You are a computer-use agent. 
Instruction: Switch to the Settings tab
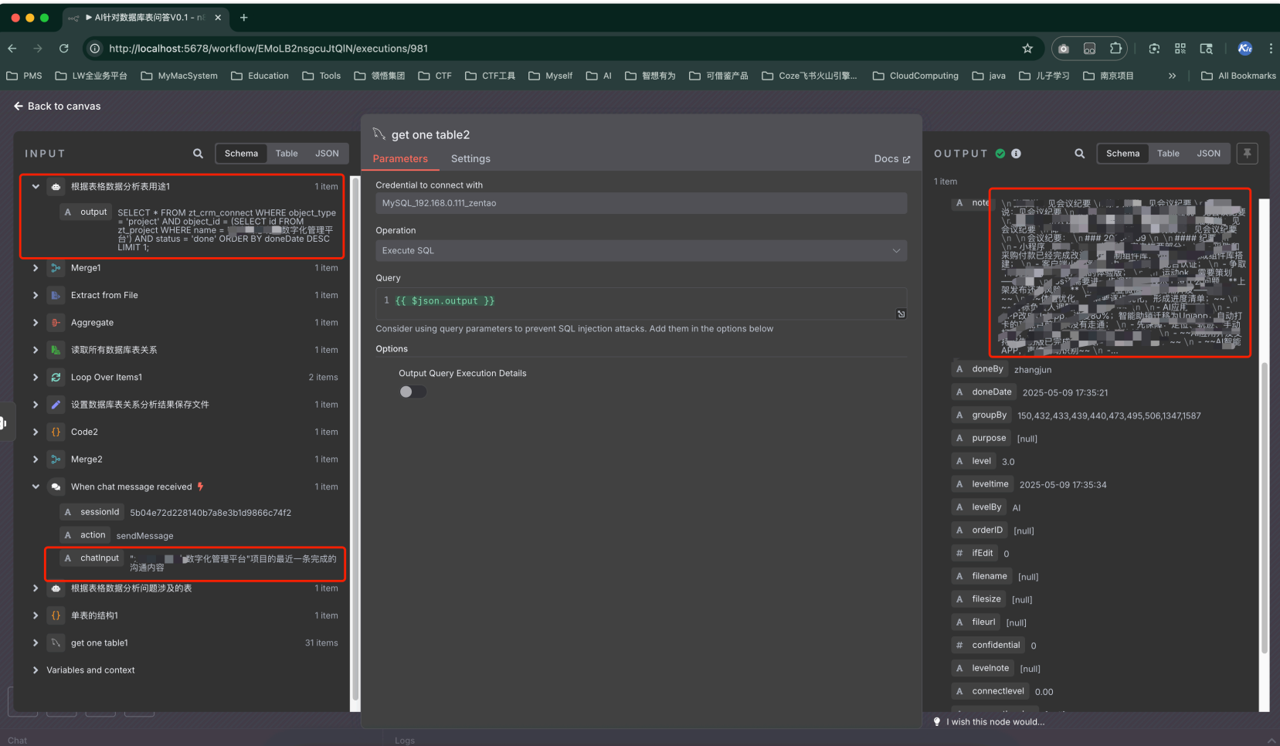click(470, 158)
